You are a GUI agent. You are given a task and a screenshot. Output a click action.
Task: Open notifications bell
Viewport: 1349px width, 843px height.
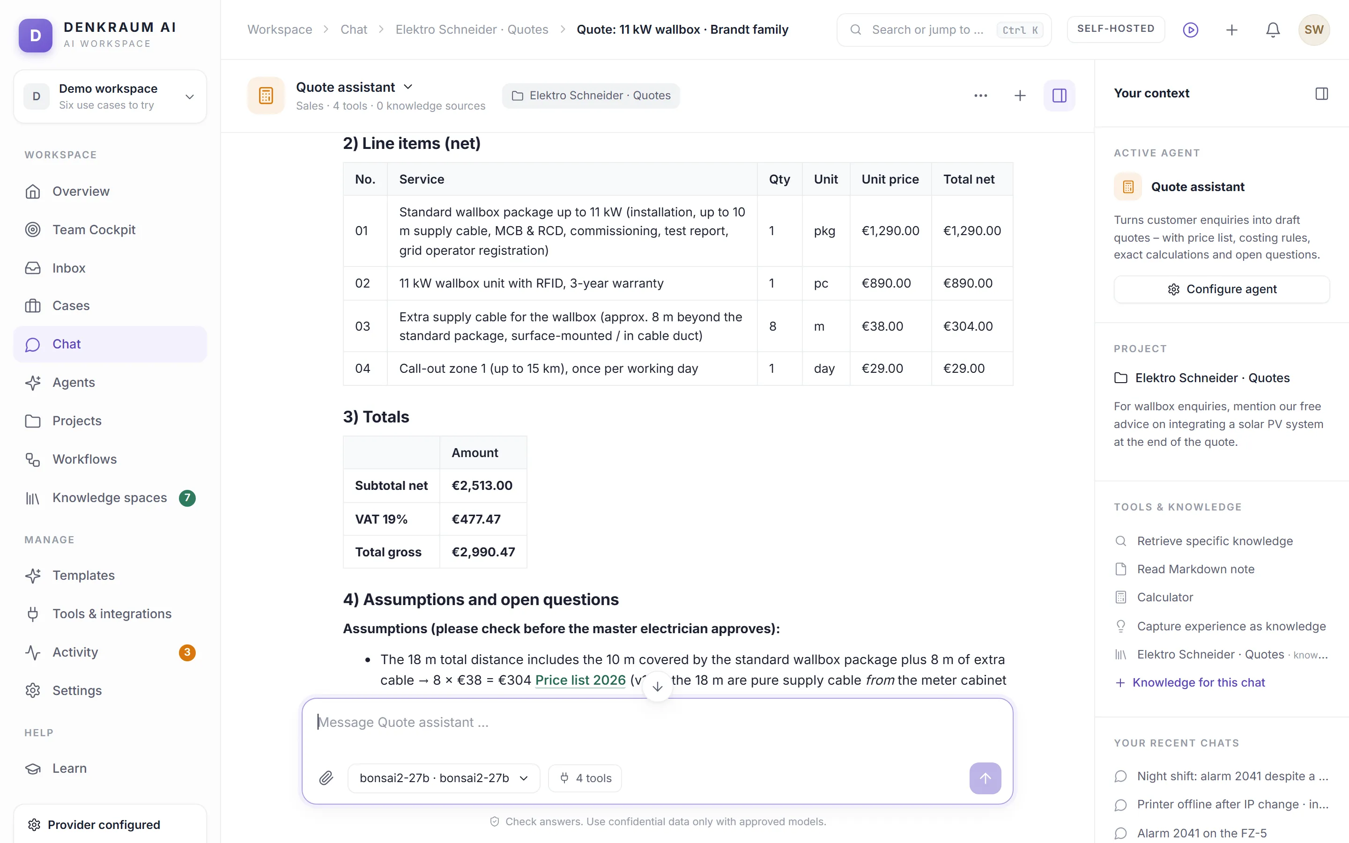coord(1273,30)
